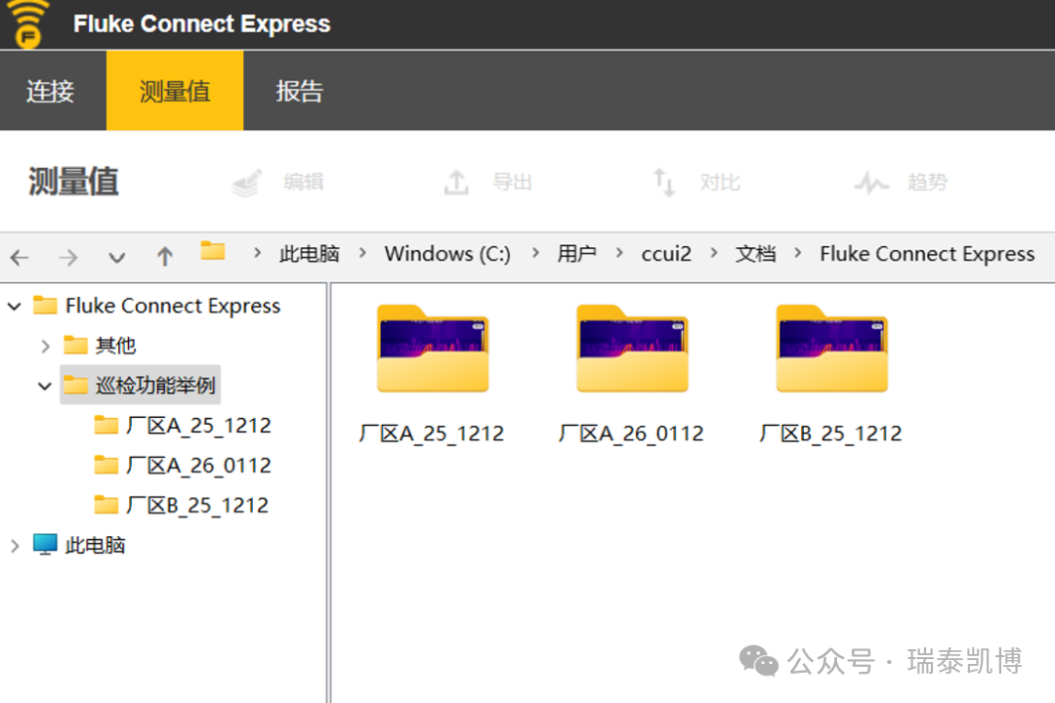
Task: Expand the 此电脑 tree node
Action: point(15,546)
